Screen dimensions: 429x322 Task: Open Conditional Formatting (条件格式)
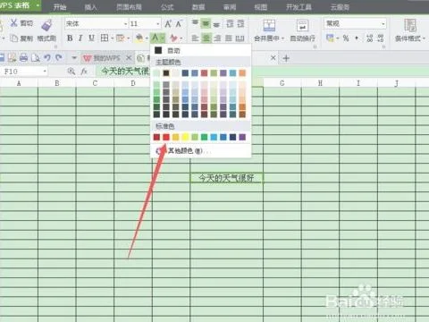pos(410,30)
